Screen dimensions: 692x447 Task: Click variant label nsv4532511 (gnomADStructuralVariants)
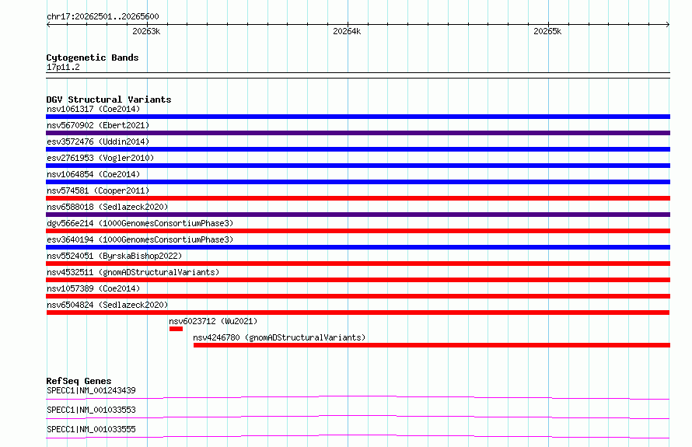point(133,272)
